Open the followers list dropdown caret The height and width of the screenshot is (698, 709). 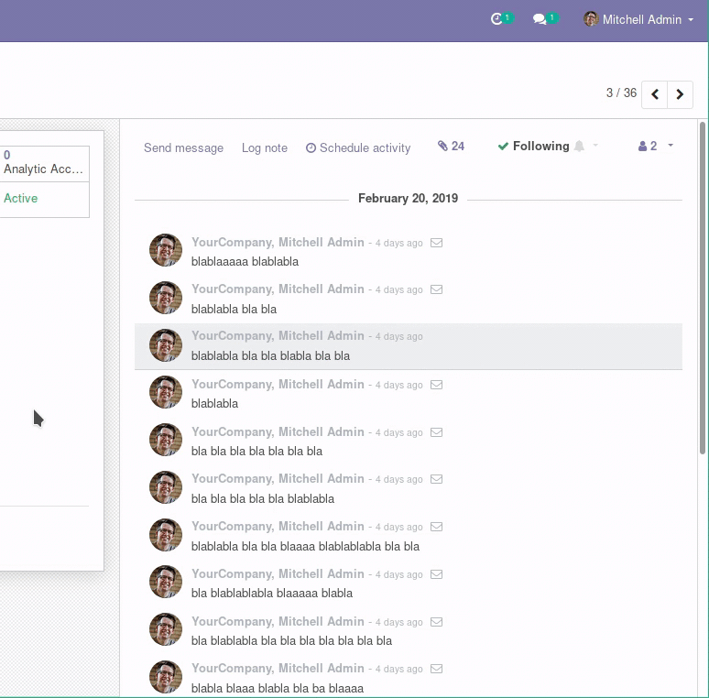pos(671,147)
